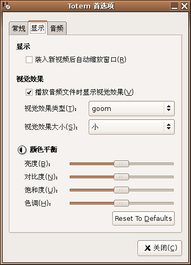Viewport: 191px width, 265px height.
Task: Click the arrows on visualization size combo box
Action: [x=168, y=127]
